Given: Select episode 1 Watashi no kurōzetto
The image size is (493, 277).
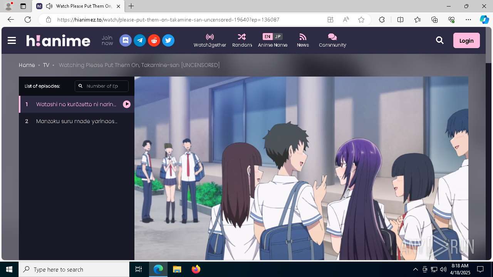Looking at the screenshot, I should [x=77, y=104].
